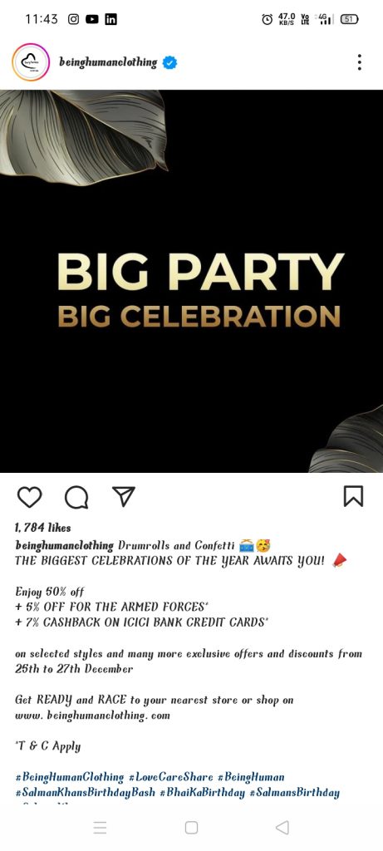Screen dimensions: 383x851
Task: Share post with paper plane icon
Action: pyautogui.click(x=123, y=496)
